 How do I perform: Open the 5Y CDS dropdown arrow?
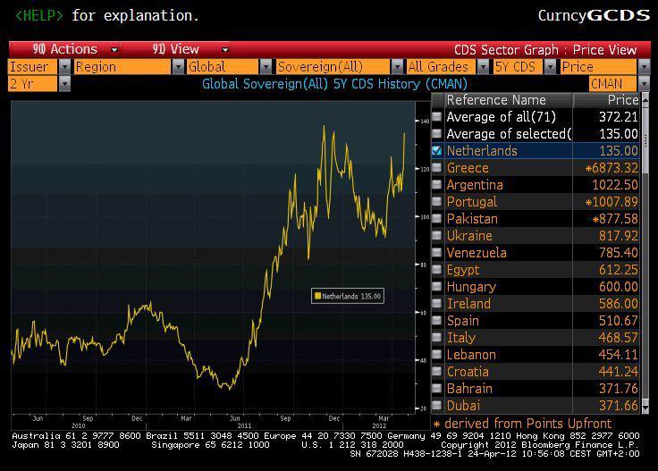[x=550, y=67]
